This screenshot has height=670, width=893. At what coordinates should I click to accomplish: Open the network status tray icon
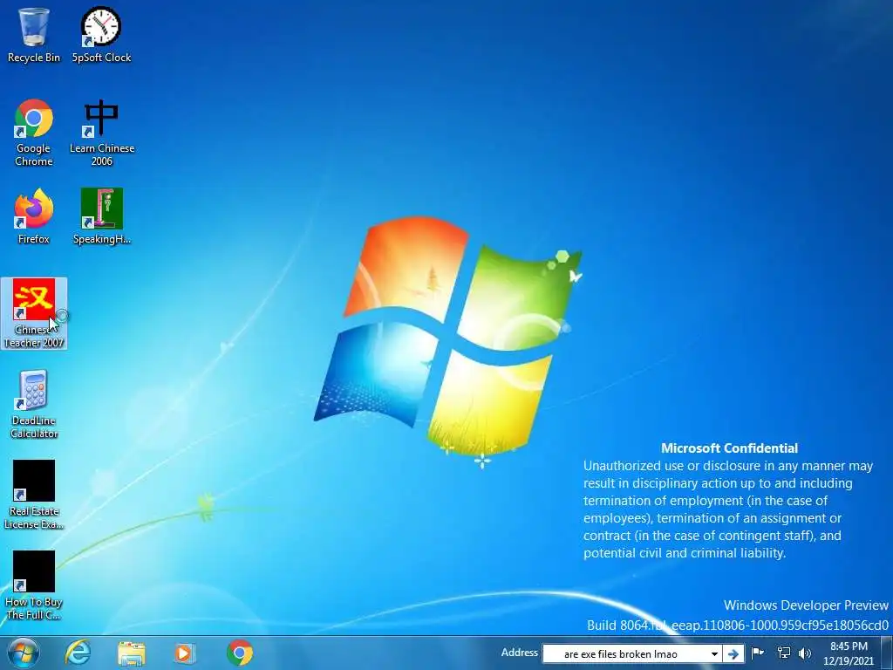coord(784,653)
